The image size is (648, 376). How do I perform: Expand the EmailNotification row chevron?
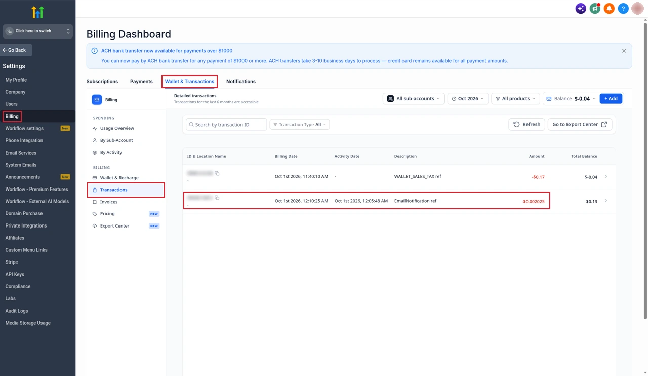(606, 201)
